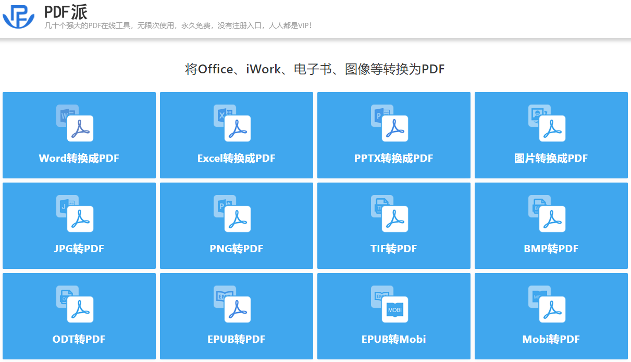Screen dimensions: 631x362
Task: Select the Mobi to PDF icon
Action: coord(547,304)
